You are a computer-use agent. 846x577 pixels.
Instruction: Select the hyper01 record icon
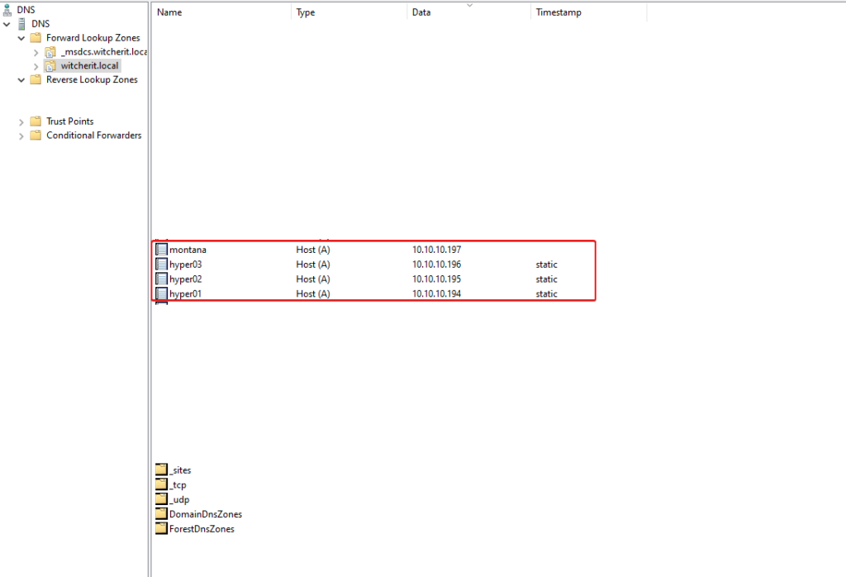pyautogui.click(x=162, y=293)
